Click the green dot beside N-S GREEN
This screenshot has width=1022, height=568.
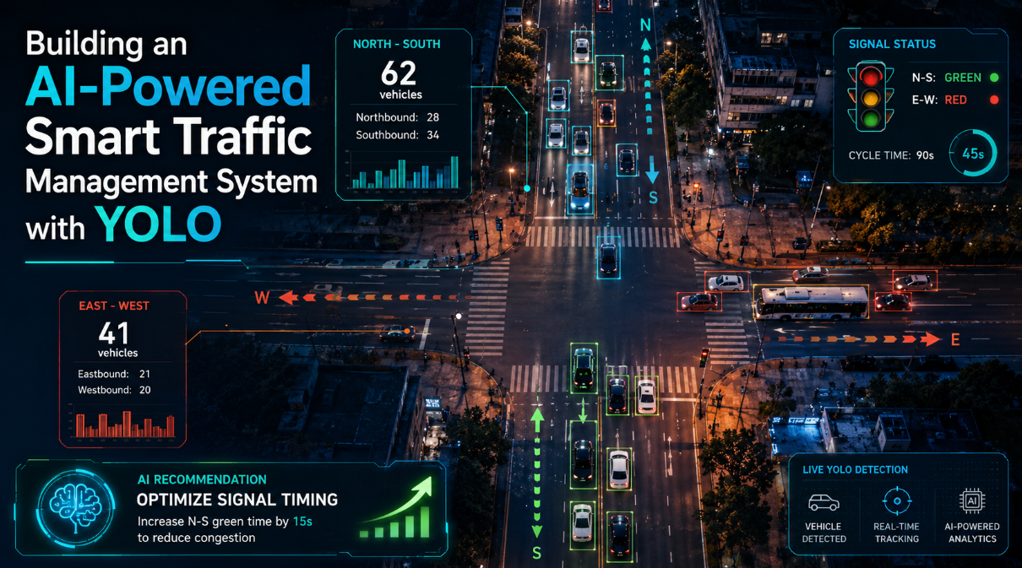pyautogui.click(x=993, y=78)
